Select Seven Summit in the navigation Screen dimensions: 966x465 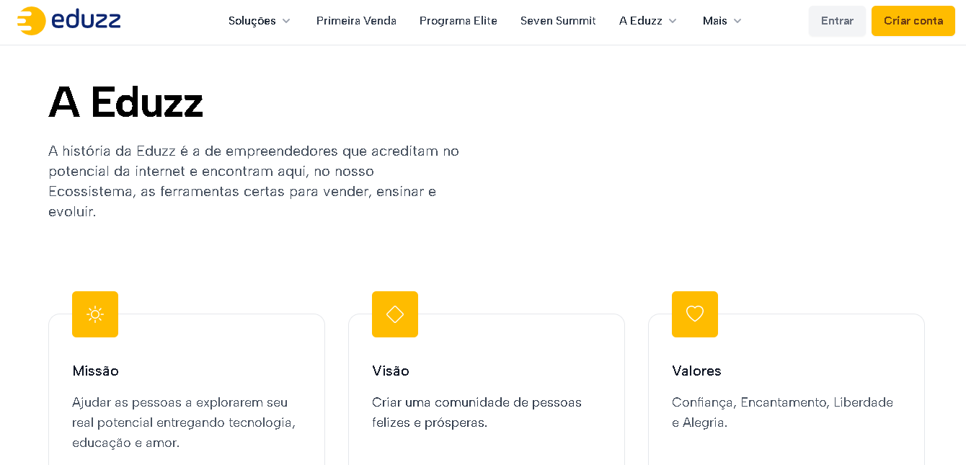tap(558, 21)
